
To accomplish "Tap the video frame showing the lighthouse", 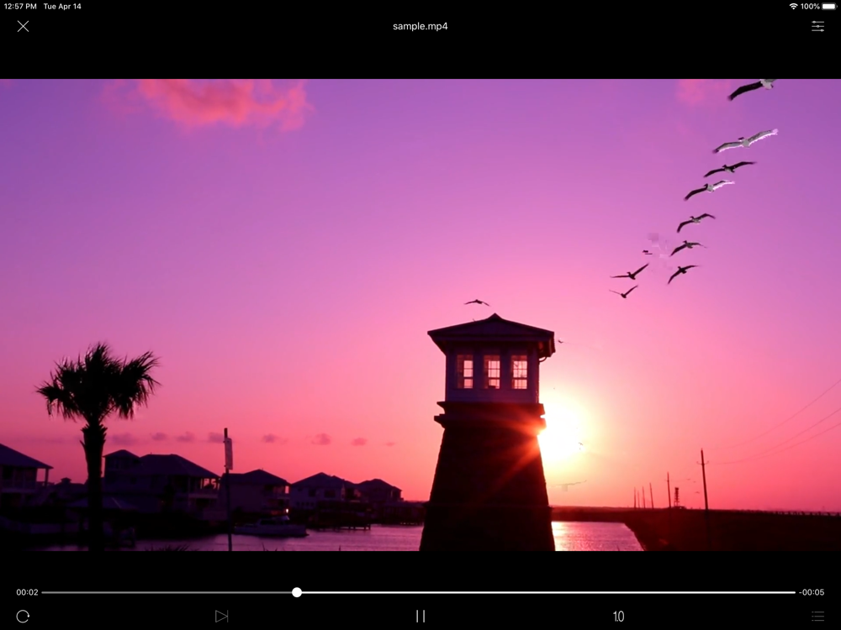I will pos(420,315).
